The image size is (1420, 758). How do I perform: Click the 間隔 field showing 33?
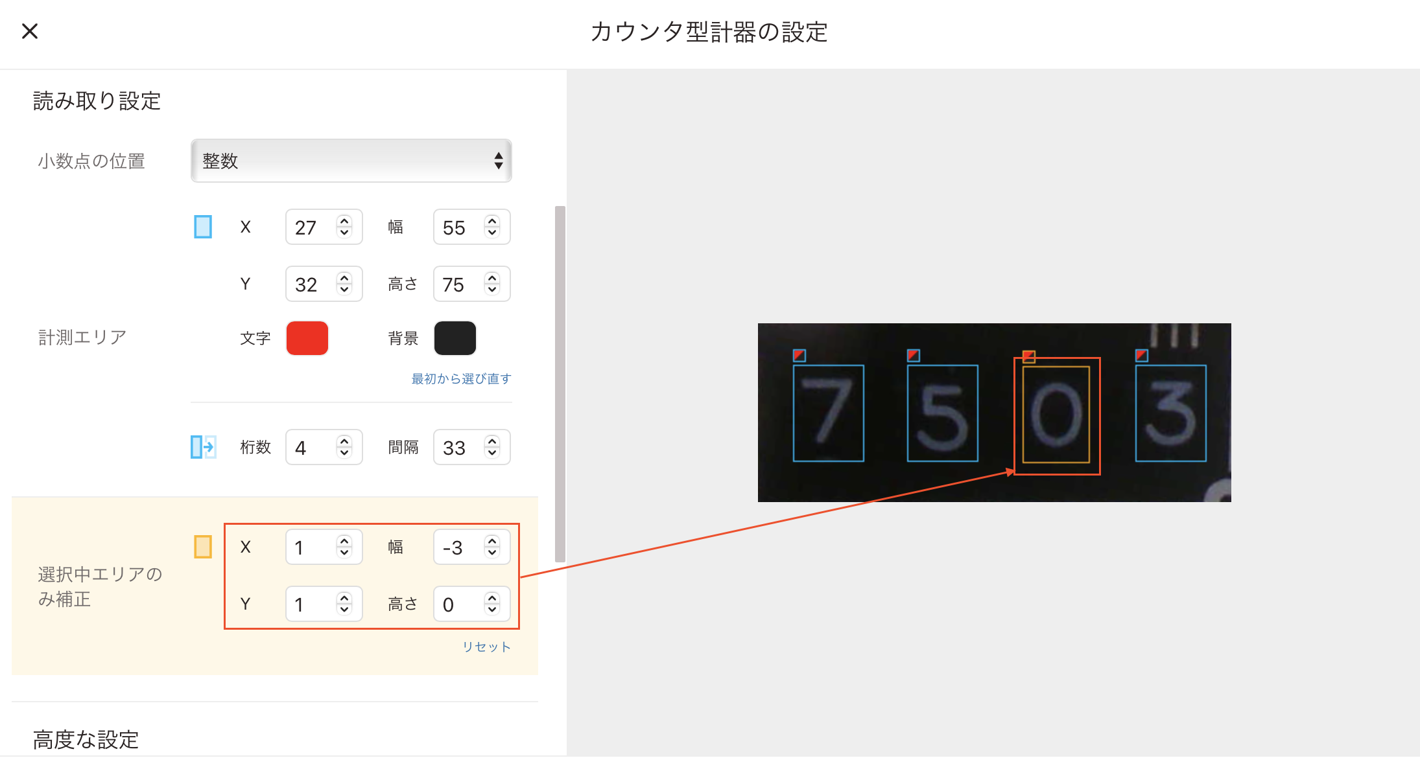point(471,448)
